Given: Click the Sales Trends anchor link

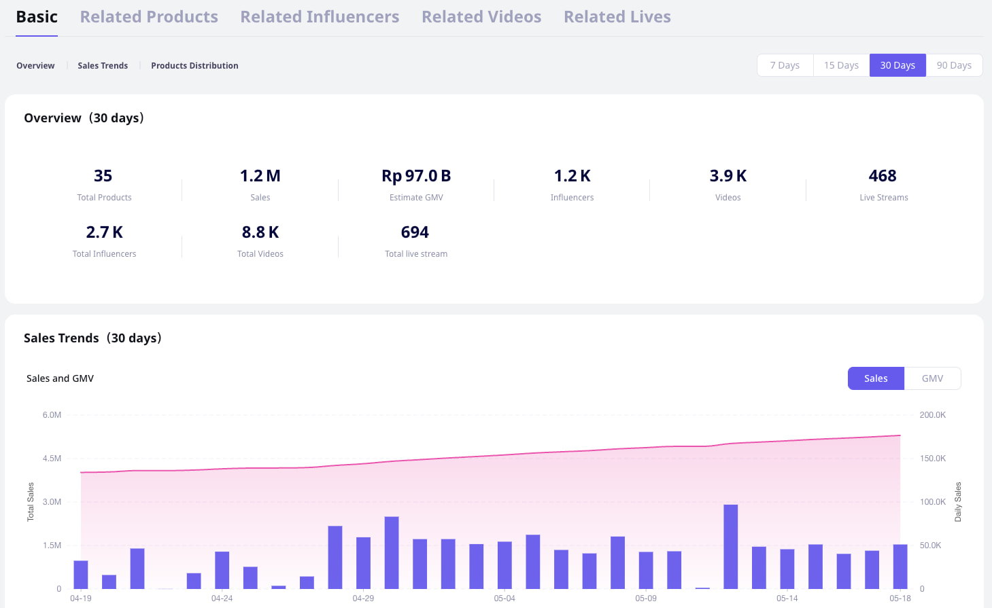Looking at the screenshot, I should [103, 66].
